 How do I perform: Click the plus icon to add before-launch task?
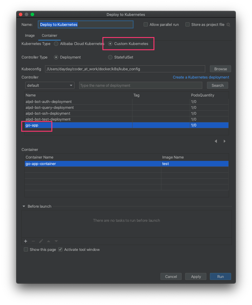click(26, 241)
